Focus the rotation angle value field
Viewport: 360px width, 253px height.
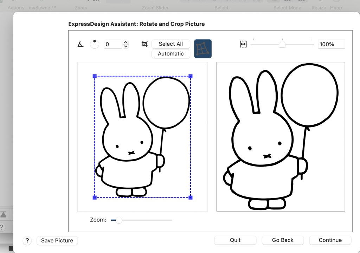tap(113, 44)
